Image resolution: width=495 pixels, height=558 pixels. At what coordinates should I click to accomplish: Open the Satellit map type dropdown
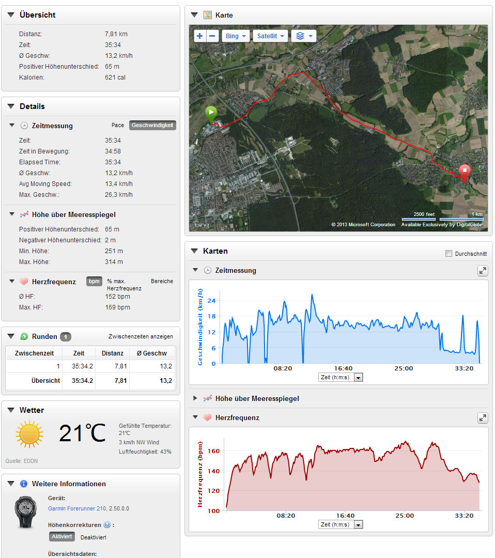271,36
